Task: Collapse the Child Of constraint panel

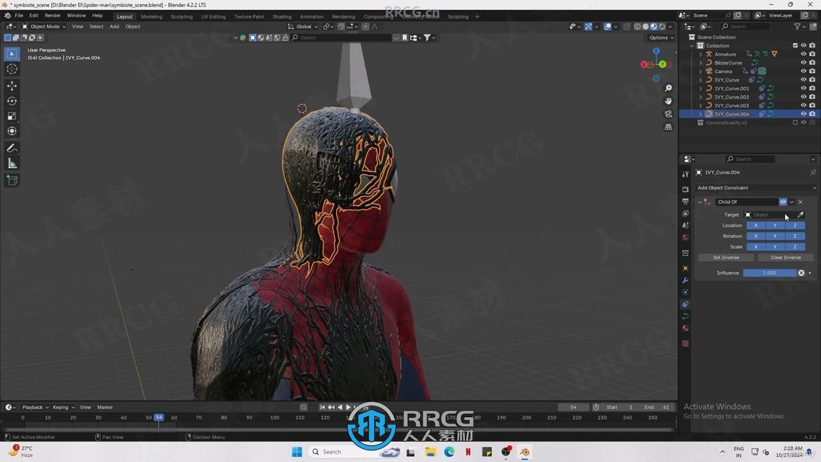Action: click(x=700, y=202)
